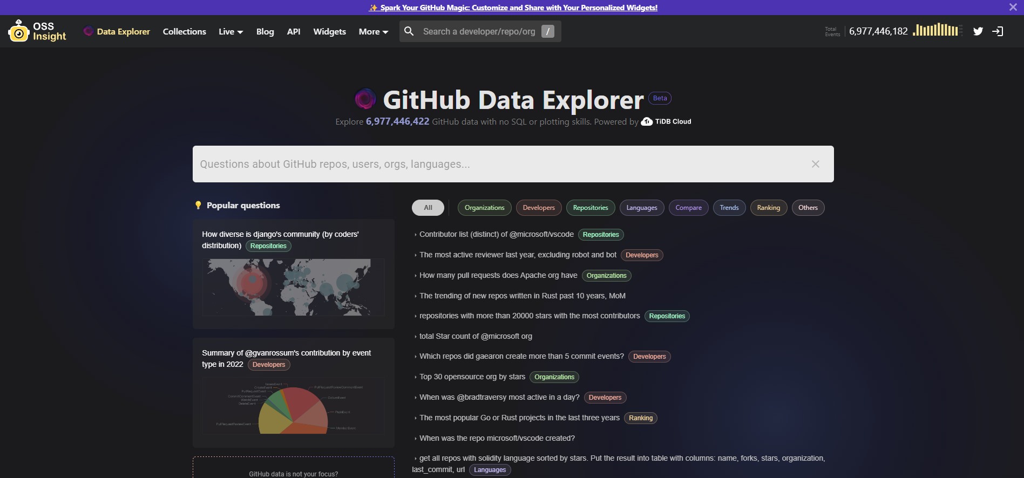
Task: Filter by Repositories tag
Action: 591,208
